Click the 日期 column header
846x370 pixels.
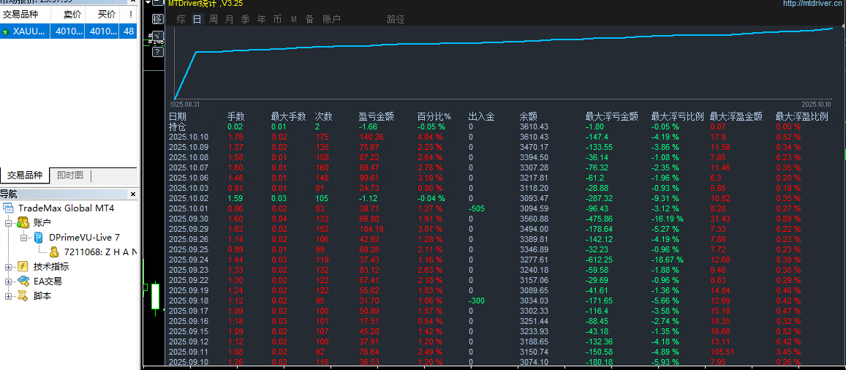[178, 116]
